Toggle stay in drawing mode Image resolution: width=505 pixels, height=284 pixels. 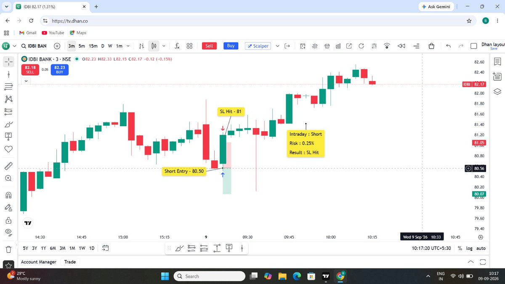(x=8, y=207)
